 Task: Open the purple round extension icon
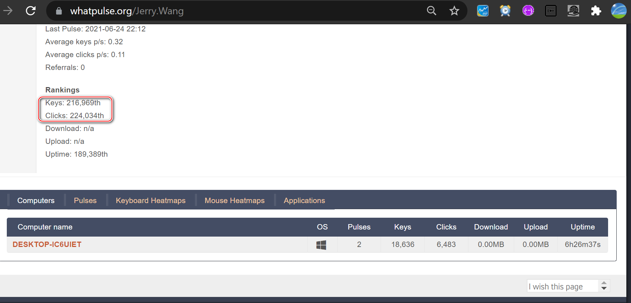pos(528,11)
